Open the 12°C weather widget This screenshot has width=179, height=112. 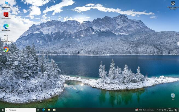coord(145,110)
